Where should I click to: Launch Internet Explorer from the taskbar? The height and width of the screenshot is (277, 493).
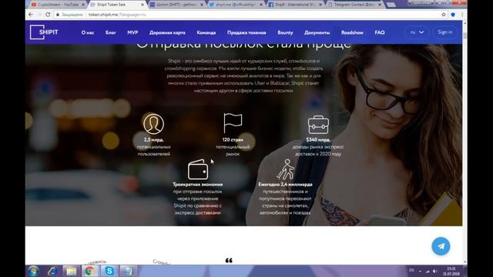(52, 271)
